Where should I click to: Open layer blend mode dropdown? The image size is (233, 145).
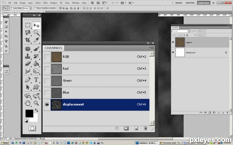tap(181, 31)
